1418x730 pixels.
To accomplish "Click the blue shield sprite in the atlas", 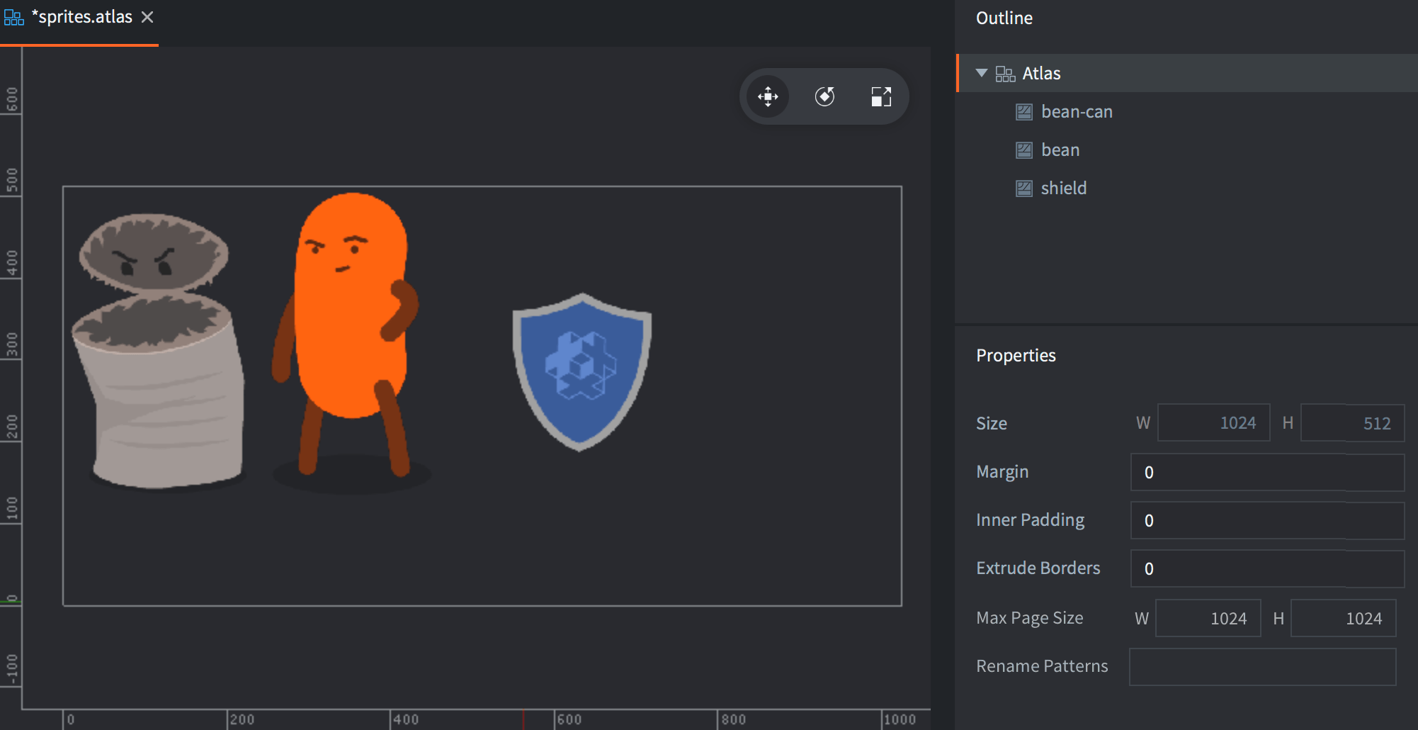I will pyautogui.click(x=581, y=369).
